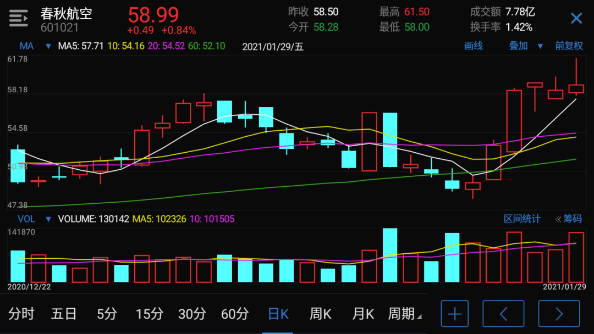The image size is (594, 334).
Task: Expand the MA indicator dropdown
Action: click(x=48, y=46)
